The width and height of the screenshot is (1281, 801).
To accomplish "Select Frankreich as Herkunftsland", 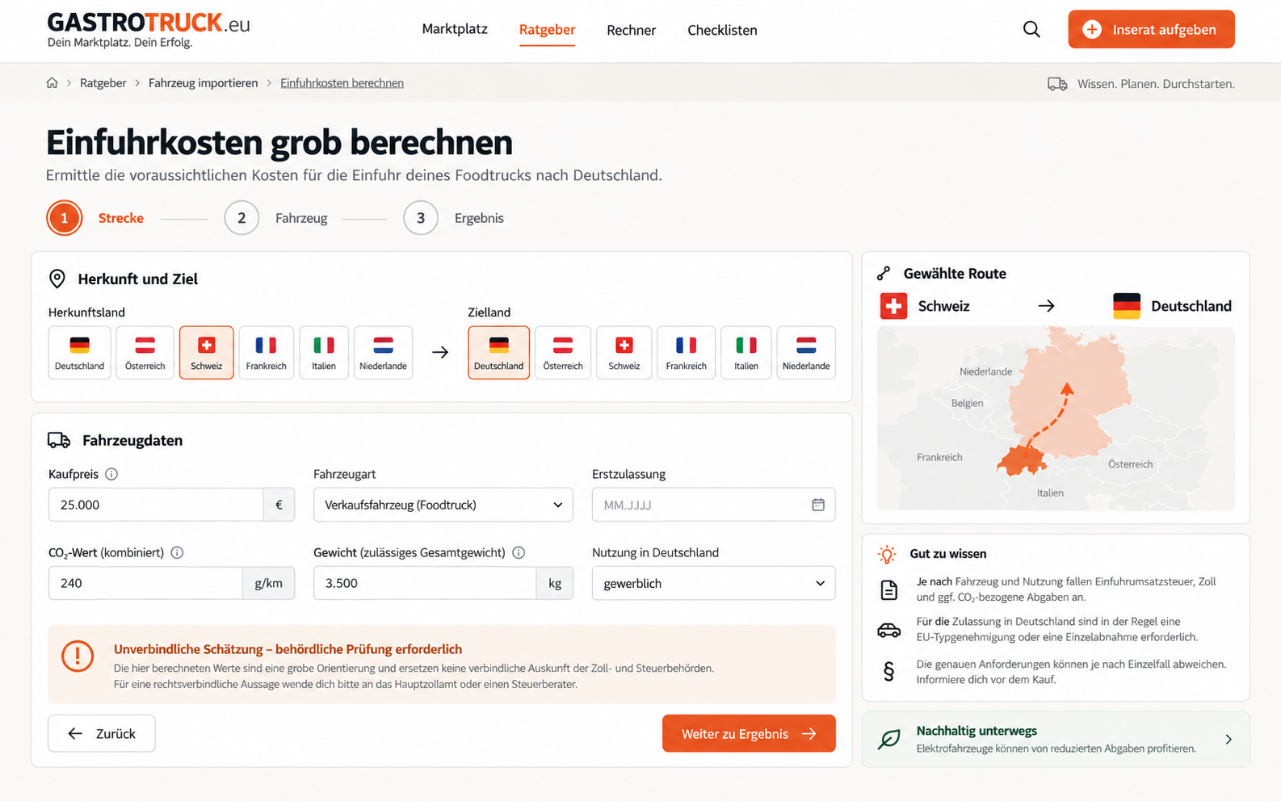I will pos(266,352).
